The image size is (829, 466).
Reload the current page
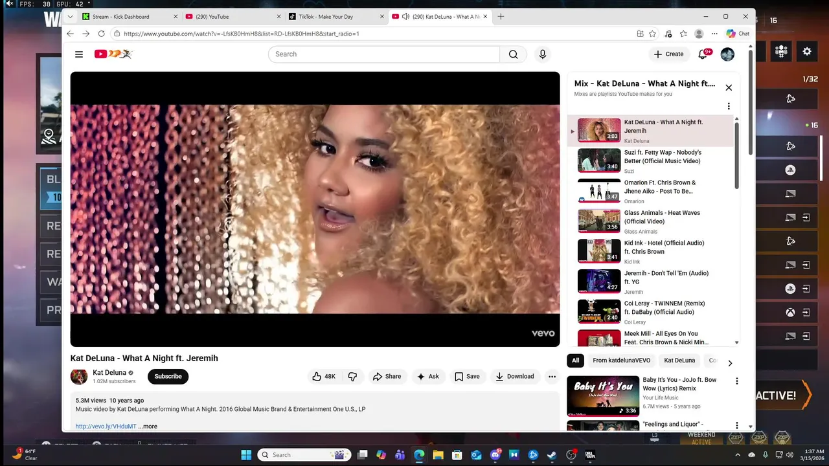[x=101, y=34]
